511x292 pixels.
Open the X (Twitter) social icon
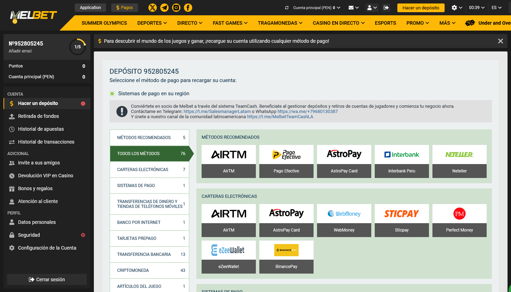coord(153,8)
